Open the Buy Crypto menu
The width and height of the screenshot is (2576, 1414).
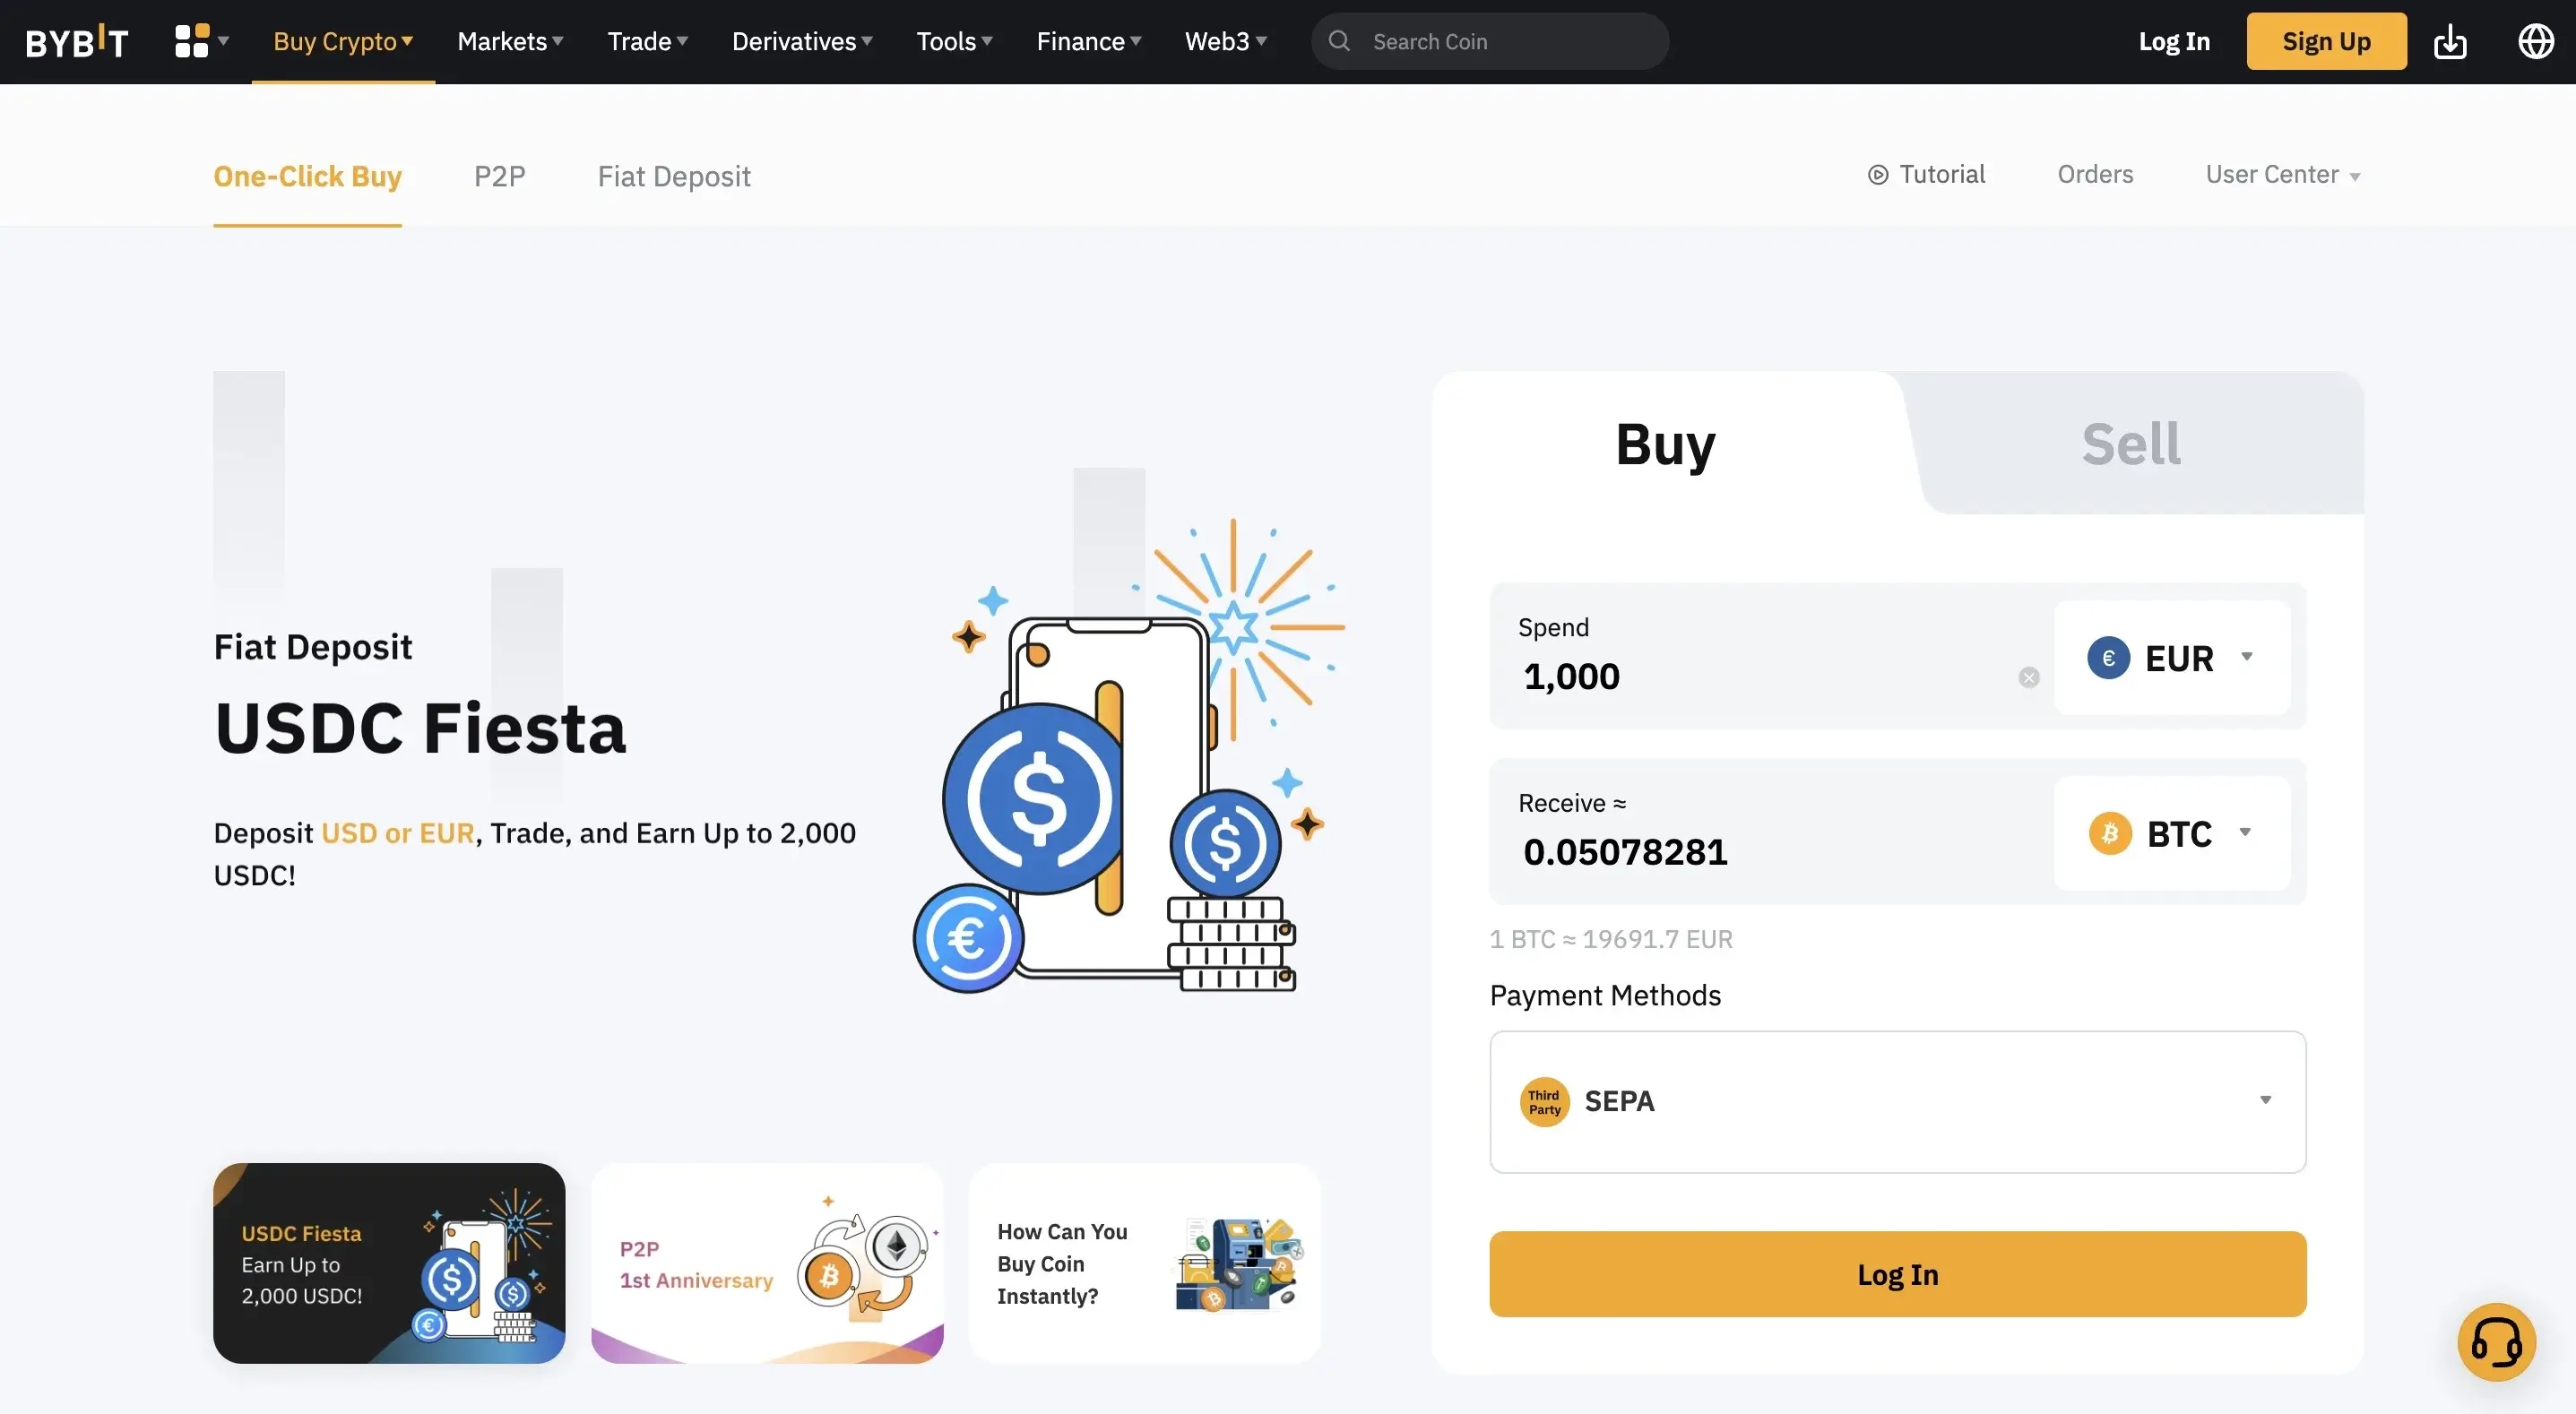tap(343, 41)
